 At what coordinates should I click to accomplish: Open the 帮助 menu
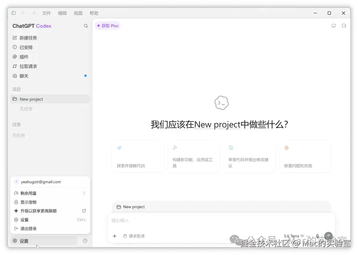94,13
